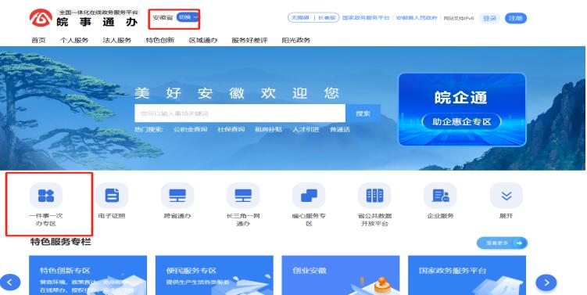Open the 暖心服务专区 icon

tap(309, 196)
